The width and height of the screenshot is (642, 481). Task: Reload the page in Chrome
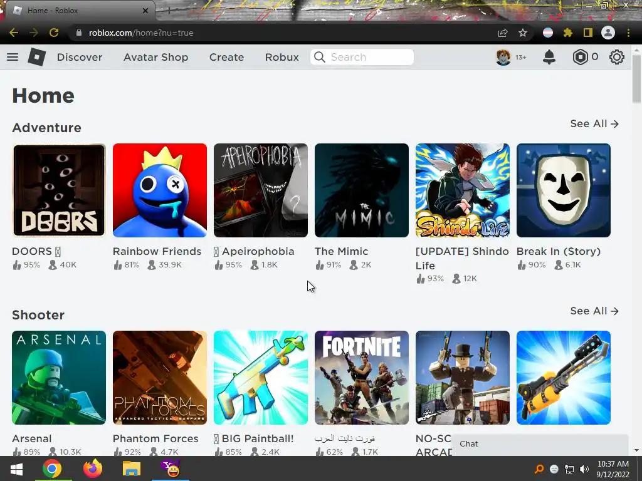point(54,33)
